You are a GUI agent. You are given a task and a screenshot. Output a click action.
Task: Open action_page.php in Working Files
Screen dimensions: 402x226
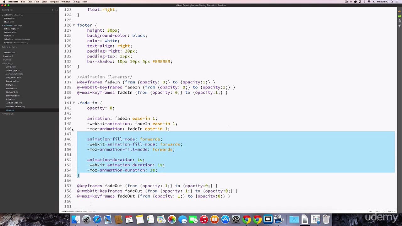click(x=11, y=29)
